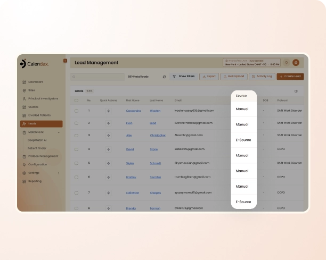Image resolution: width=326 pixels, height=260 pixels.
Task: Check the box for lead row 3
Action: pos(77,136)
